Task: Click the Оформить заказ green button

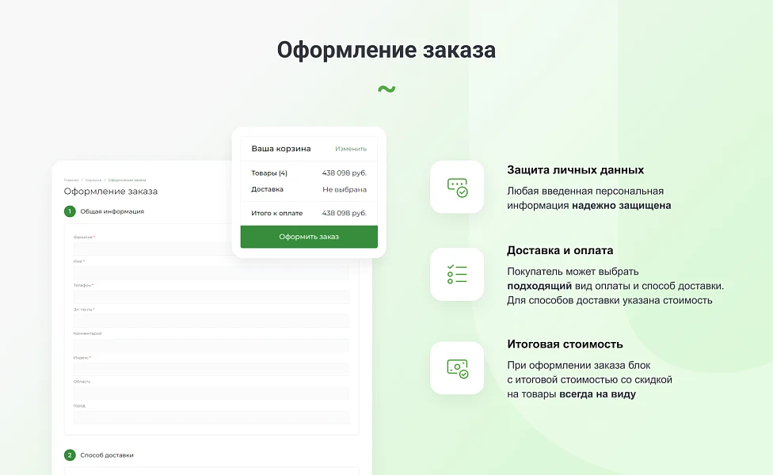Action: pos(309,237)
